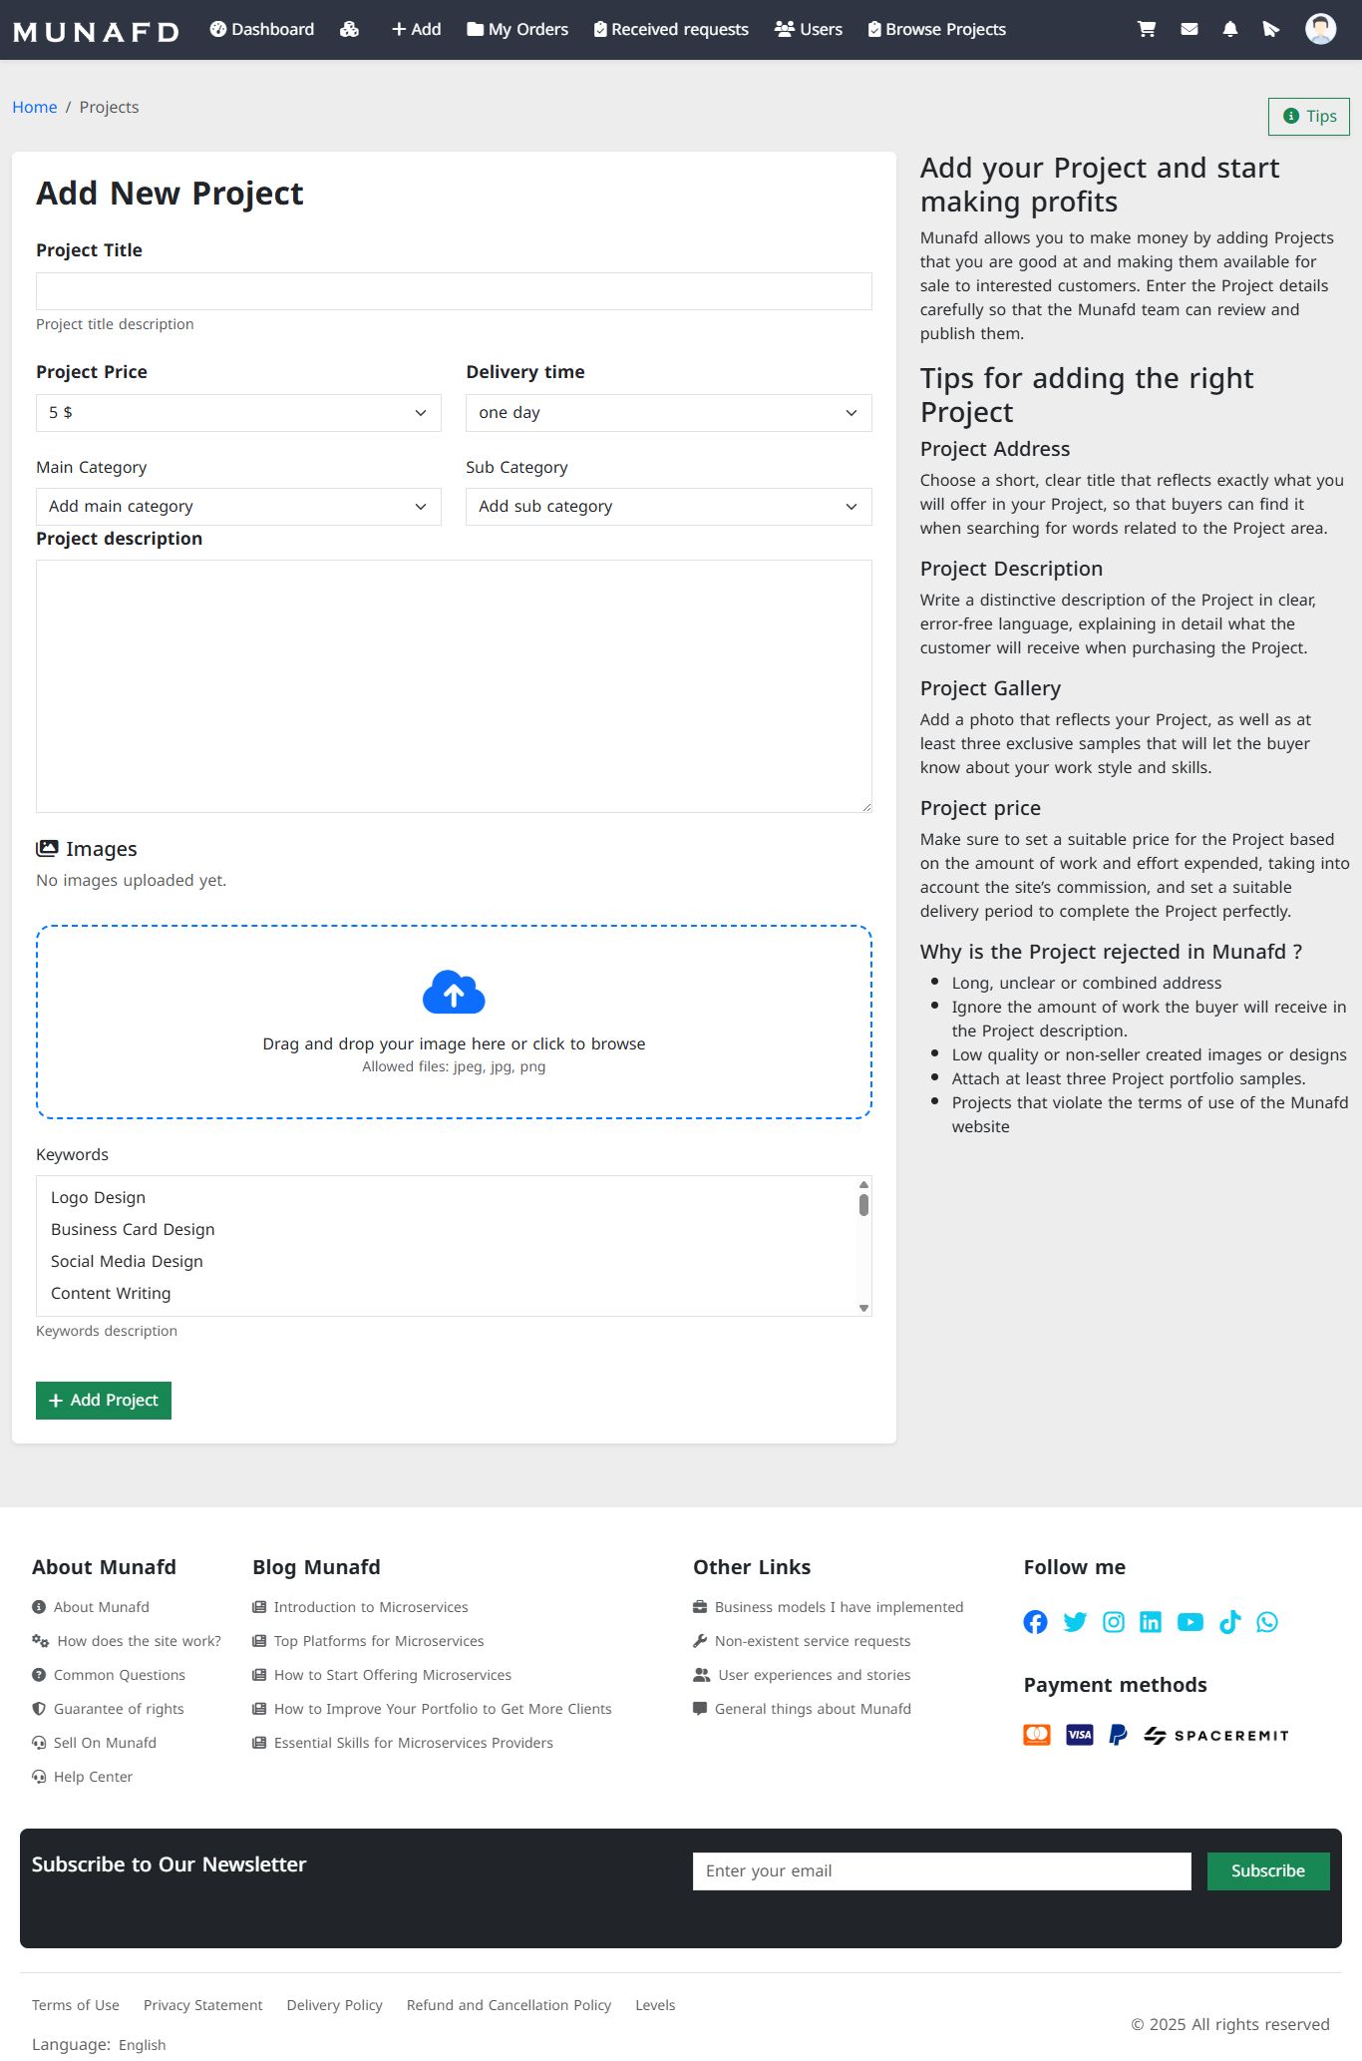Click the cloud upload icon
The width and height of the screenshot is (1362, 2061).
(x=454, y=993)
